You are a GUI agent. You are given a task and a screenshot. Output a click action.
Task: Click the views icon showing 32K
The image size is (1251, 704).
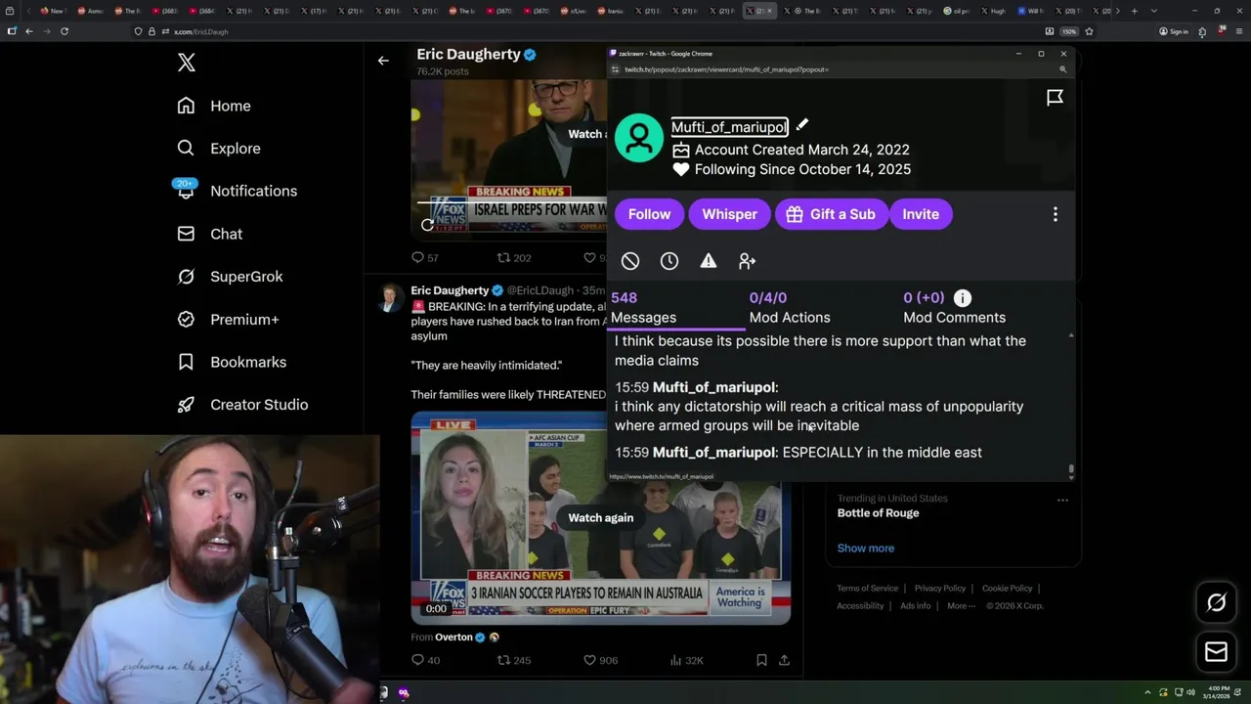(675, 660)
